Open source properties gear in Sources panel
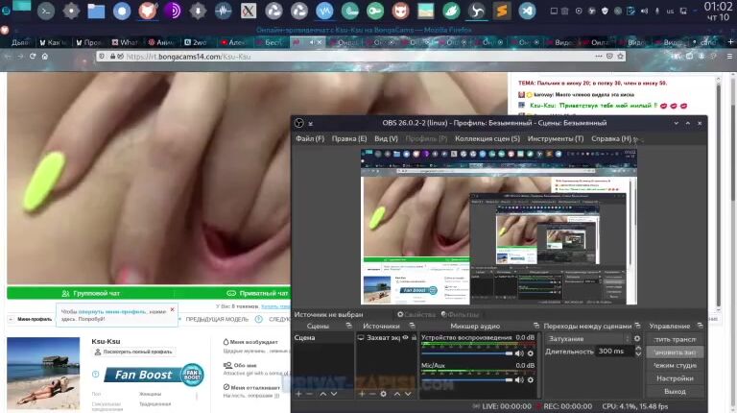Image resolution: width=737 pixels, height=413 pixels. pyautogui.click(x=384, y=394)
